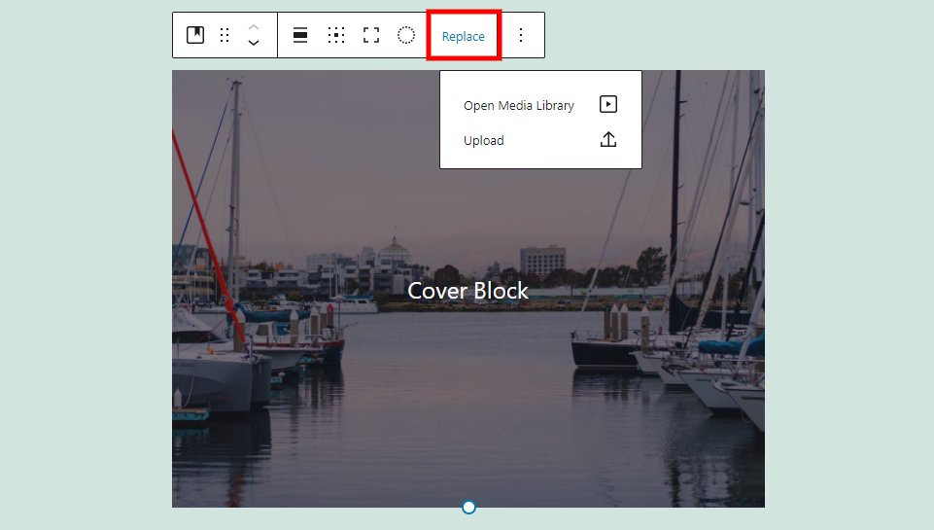
Task: Click the Replace button in the toolbar
Action: click(x=464, y=36)
